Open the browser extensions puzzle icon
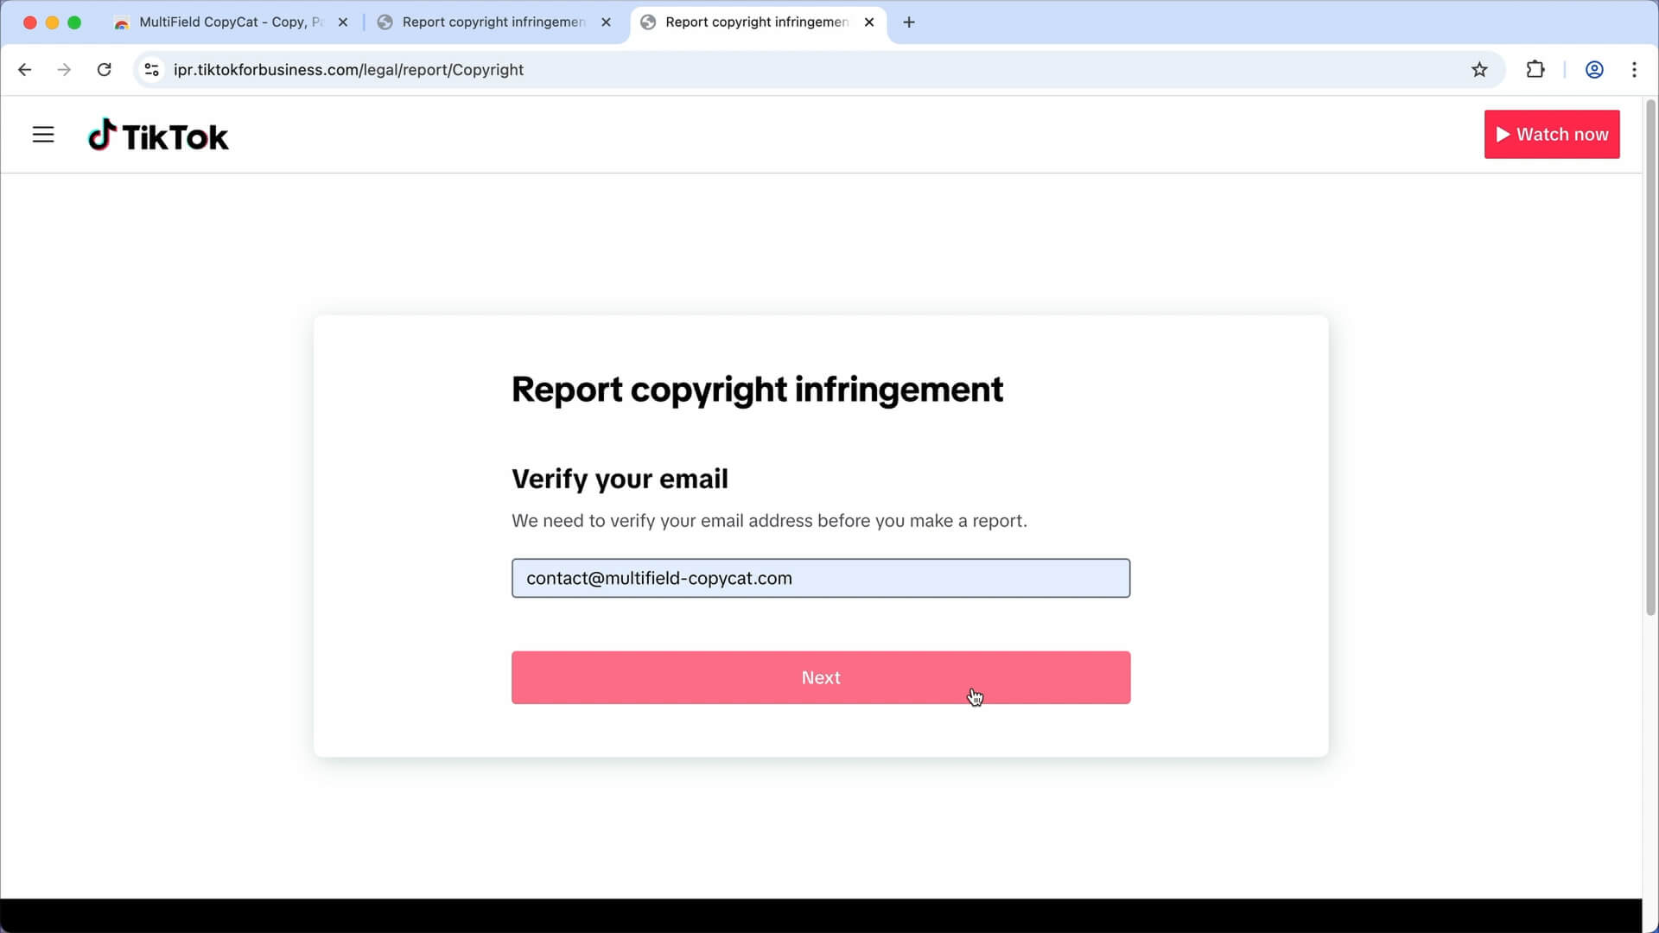The width and height of the screenshot is (1659, 933). [x=1536, y=69]
